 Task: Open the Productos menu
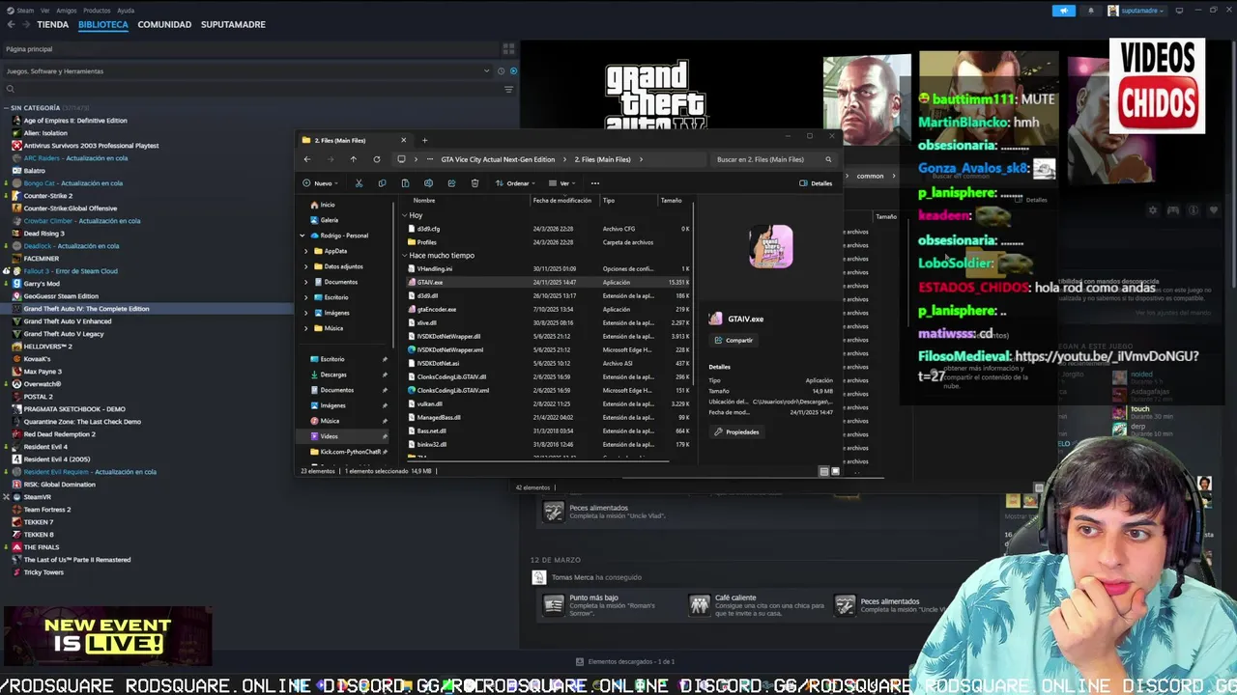coord(97,11)
